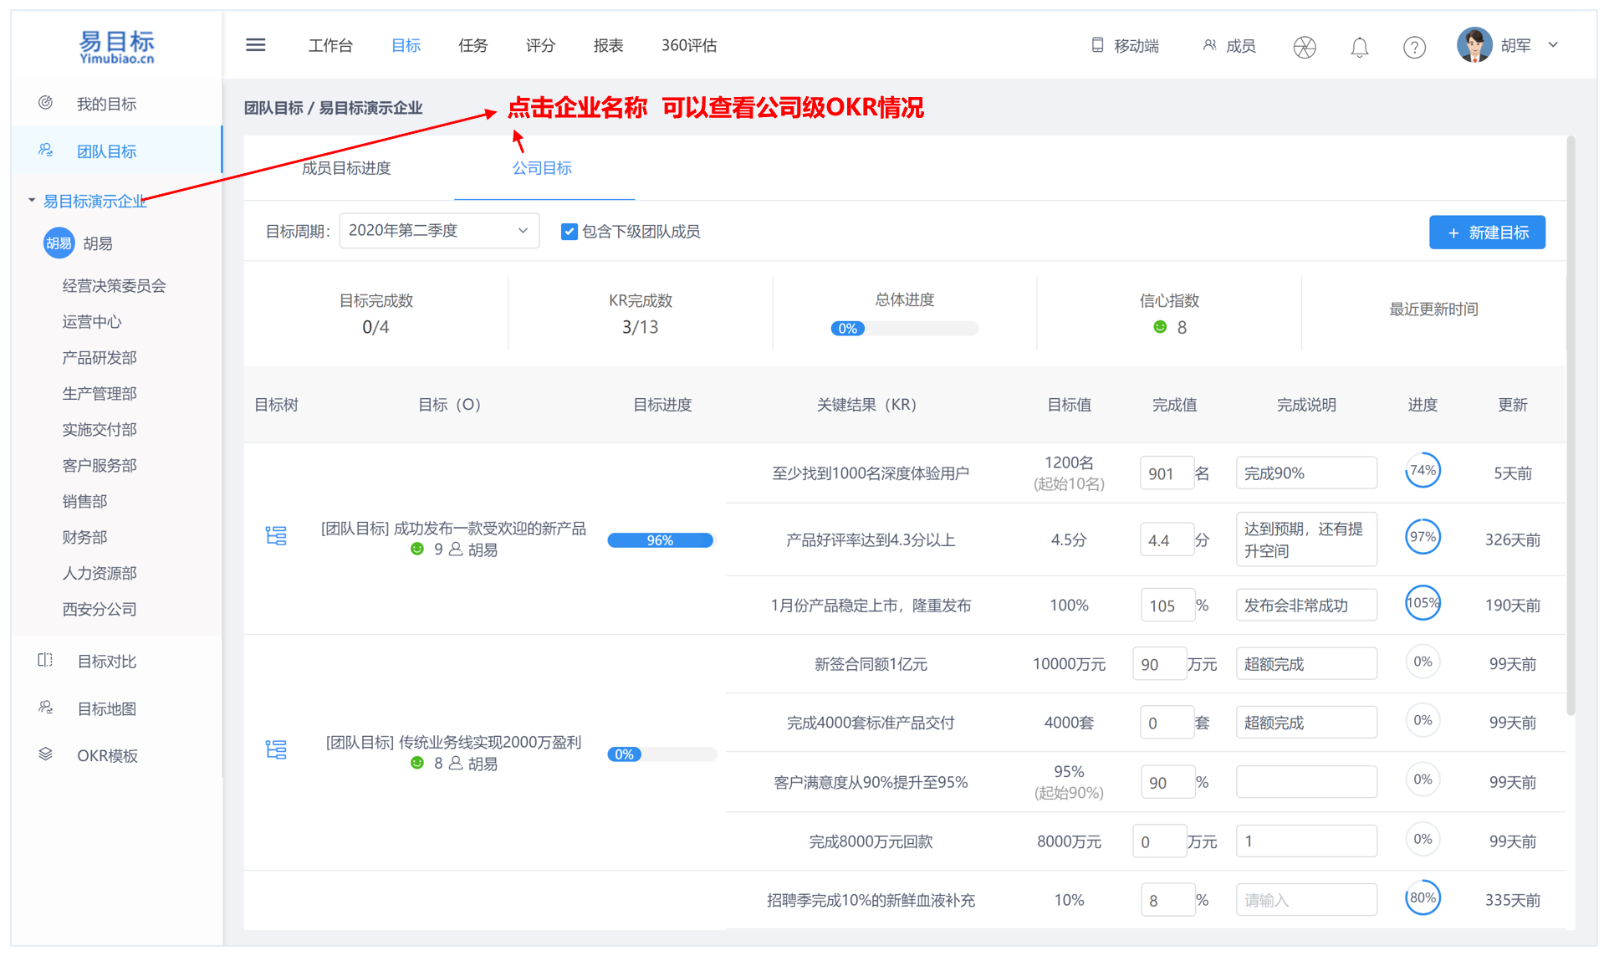Open goal tree icon for 传统业务线实现2000万盈利

[276, 750]
